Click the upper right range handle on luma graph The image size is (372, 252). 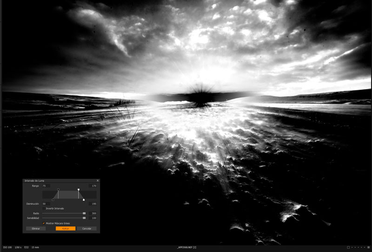[x=79, y=190]
